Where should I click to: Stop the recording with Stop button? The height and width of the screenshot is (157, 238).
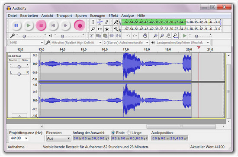[x=41, y=25]
